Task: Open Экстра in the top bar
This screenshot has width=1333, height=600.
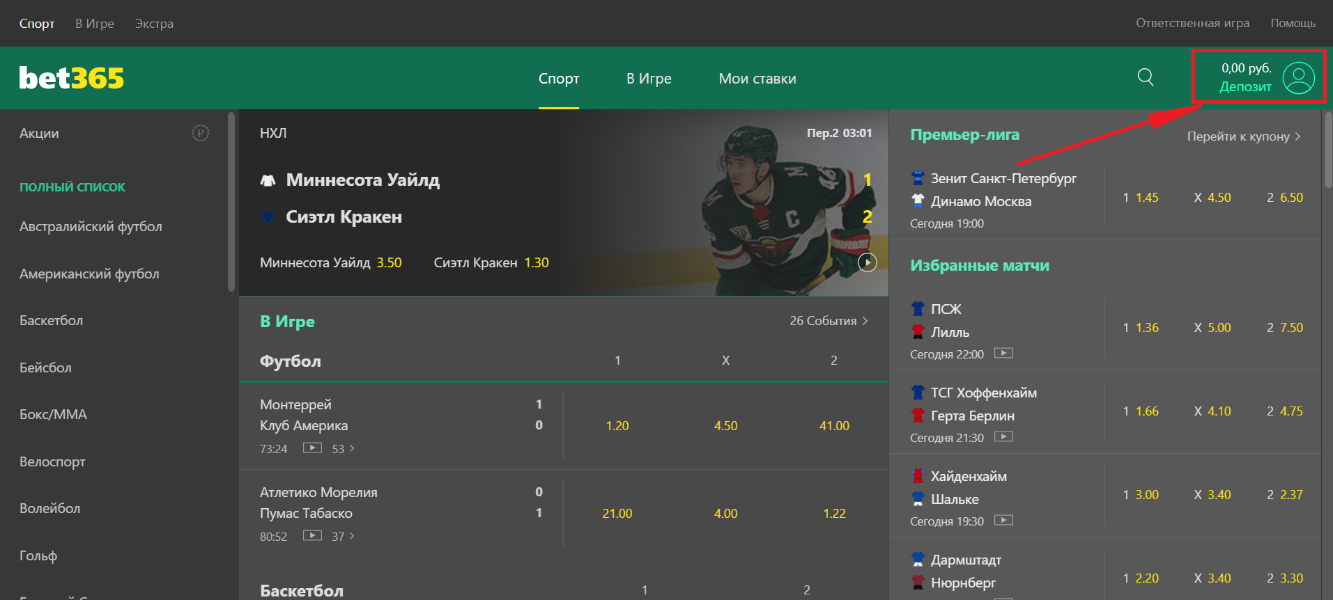Action: pos(154,24)
